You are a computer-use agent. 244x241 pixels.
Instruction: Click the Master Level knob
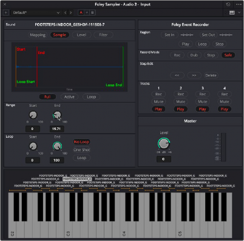pyautogui.click(x=163, y=143)
